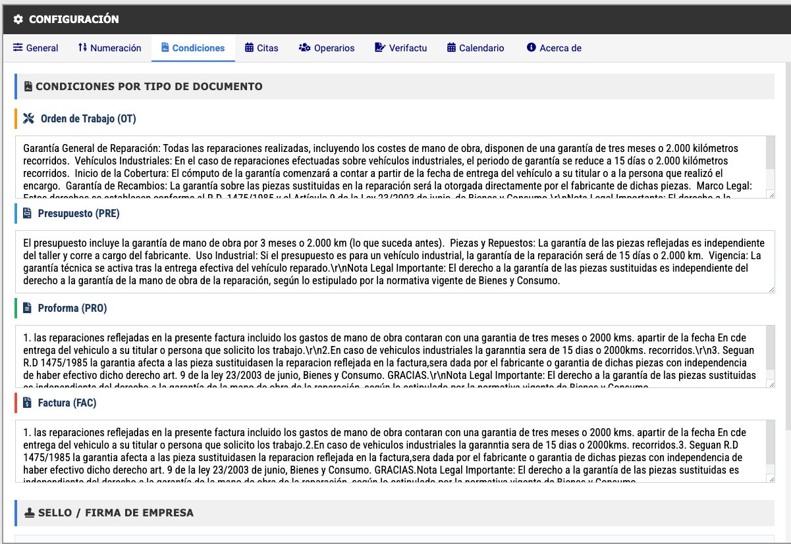
Task: Click the CONDICIONES POR TIPO DE DOCUMENTO heading
Action: click(149, 86)
